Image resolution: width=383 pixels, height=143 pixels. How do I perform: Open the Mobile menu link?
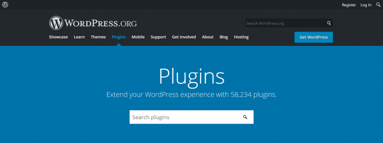pyautogui.click(x=138, y=37)
